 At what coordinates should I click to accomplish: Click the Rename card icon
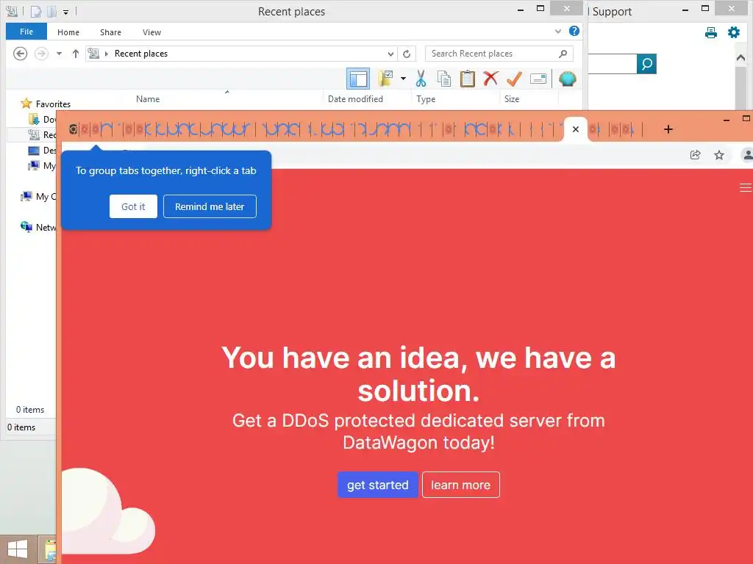click(538, 79)
